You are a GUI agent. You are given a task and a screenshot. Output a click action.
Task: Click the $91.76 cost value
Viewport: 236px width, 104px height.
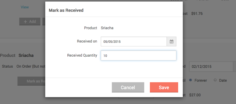197,14
